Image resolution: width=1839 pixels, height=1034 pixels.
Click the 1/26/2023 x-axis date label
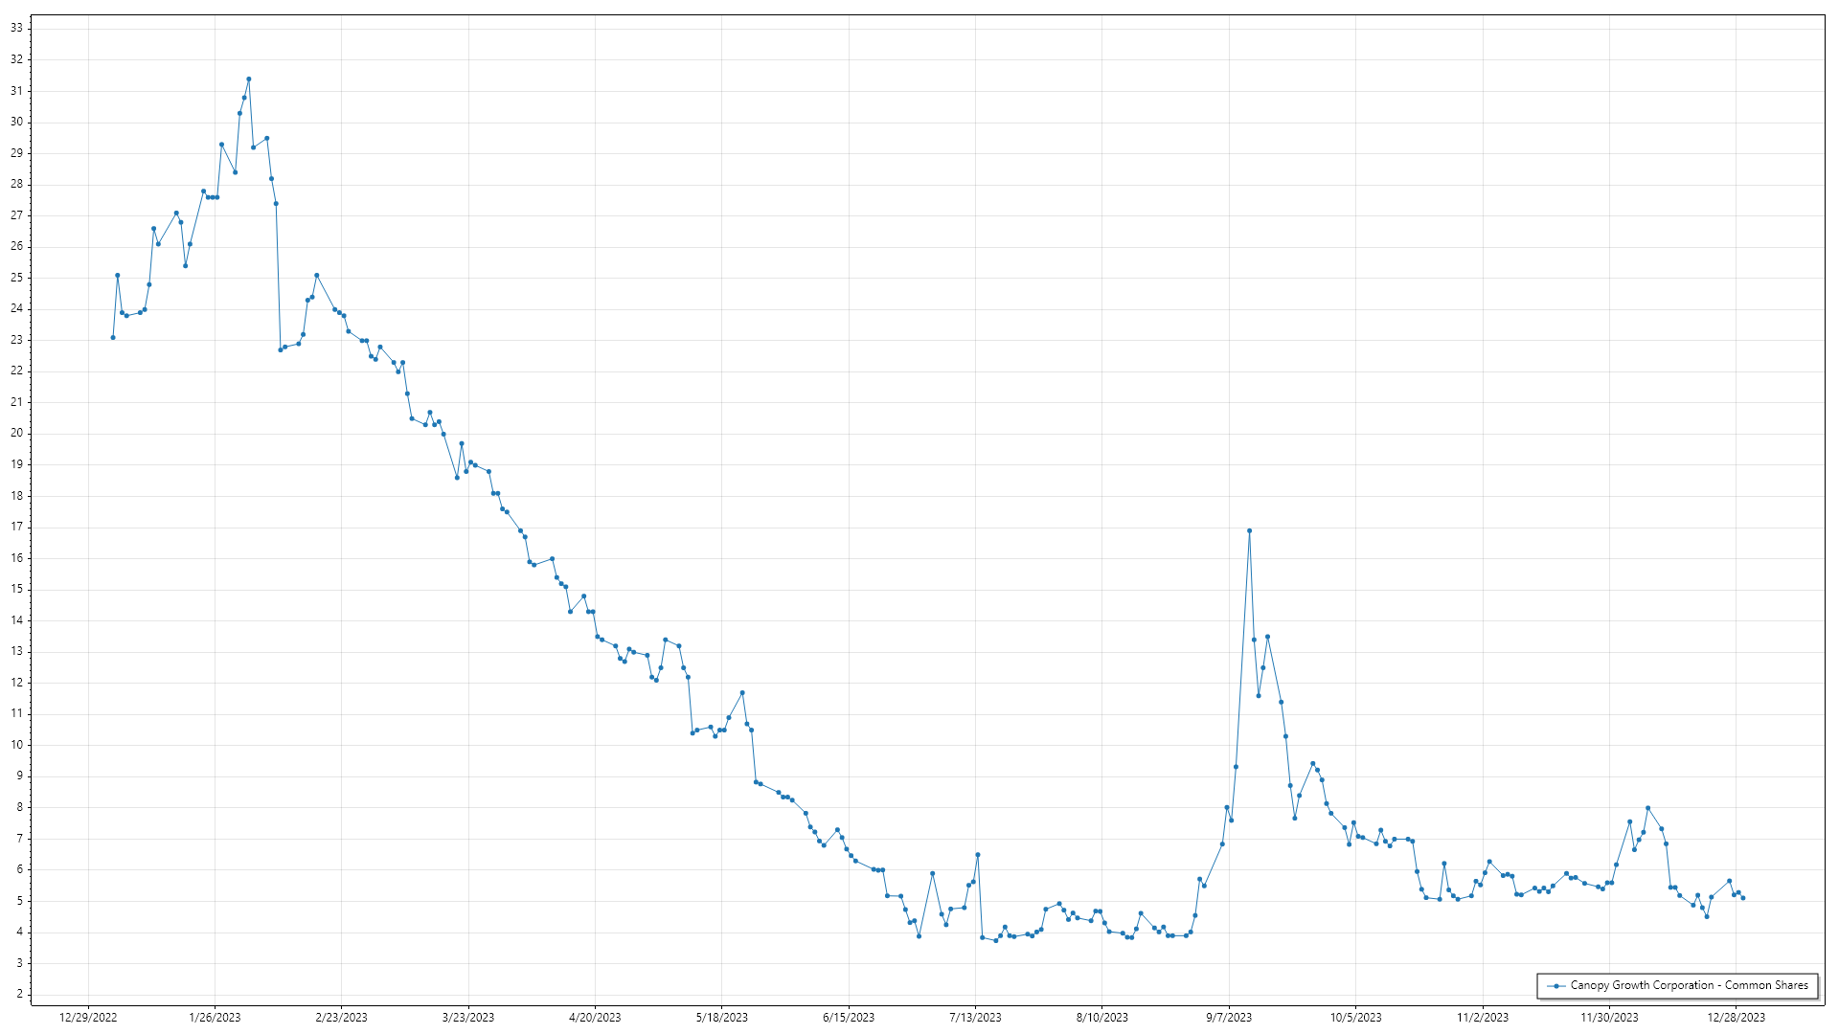[x=215, y=1018]
